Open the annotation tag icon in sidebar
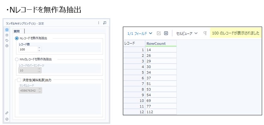This screenshot has width=264, height=125. tap(7, 40)
